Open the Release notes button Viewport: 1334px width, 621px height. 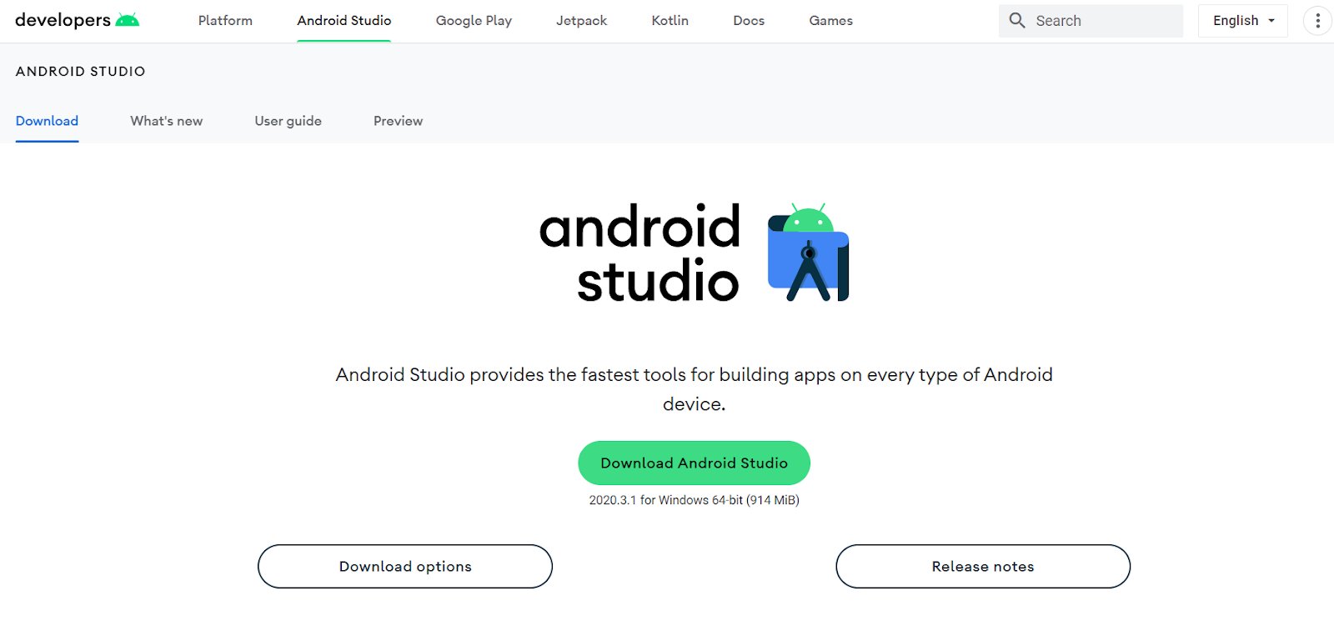[x=983, y=567]
